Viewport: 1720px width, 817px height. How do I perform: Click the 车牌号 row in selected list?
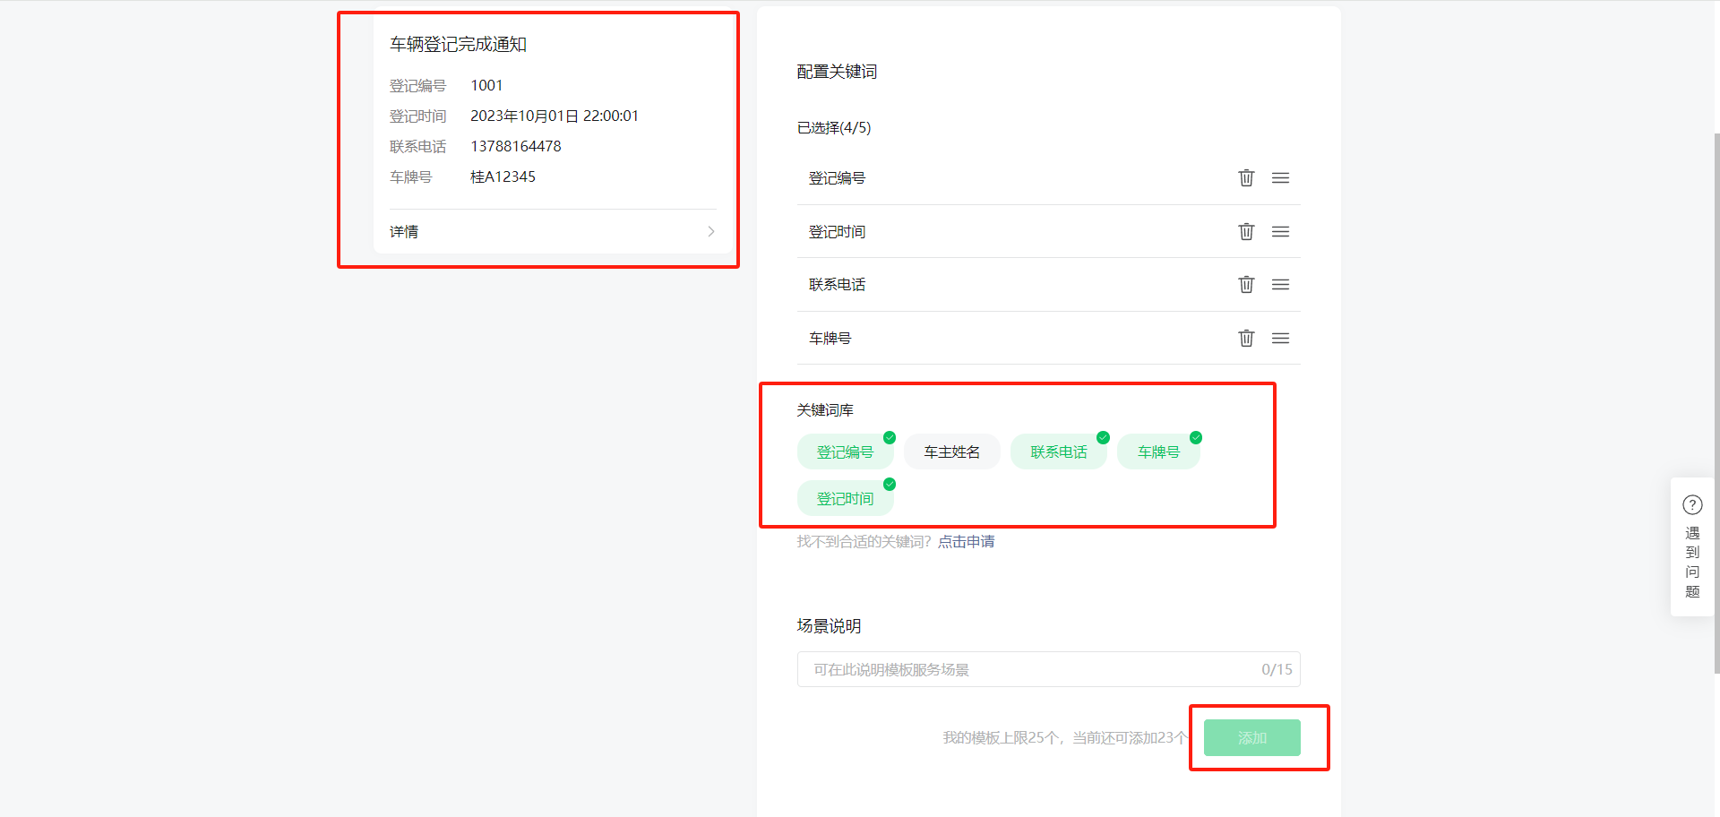point(1048,339)
